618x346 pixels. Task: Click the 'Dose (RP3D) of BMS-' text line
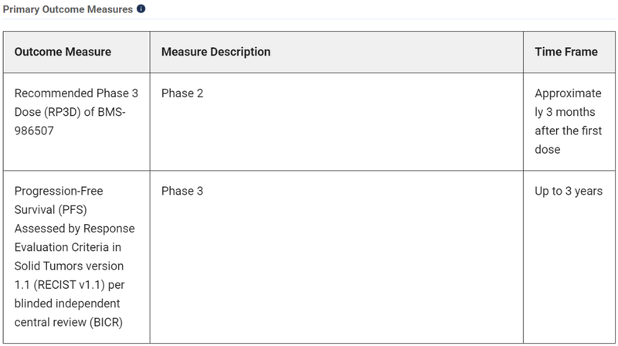(x=70, y=112)
